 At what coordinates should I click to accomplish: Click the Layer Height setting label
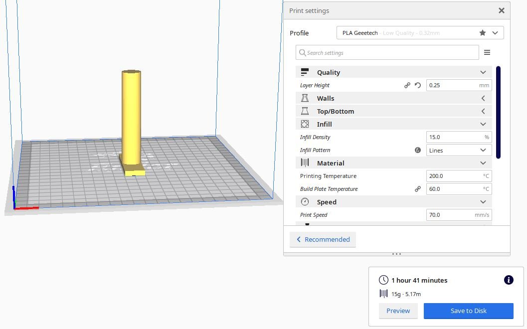315,85
